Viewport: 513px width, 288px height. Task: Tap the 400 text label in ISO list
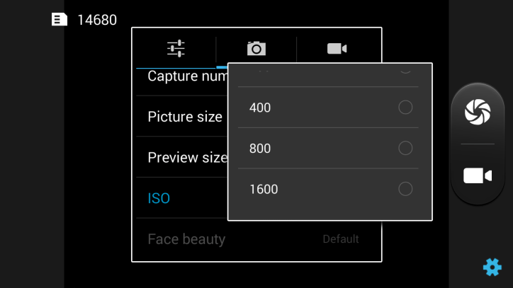tap(260, 108)
